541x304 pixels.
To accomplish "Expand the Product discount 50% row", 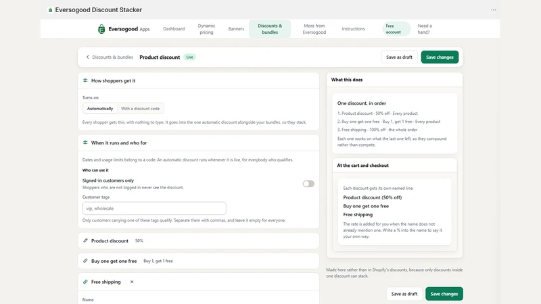I will [x=198, y=240].
